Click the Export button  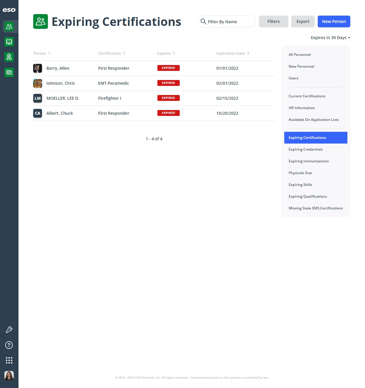303,21
